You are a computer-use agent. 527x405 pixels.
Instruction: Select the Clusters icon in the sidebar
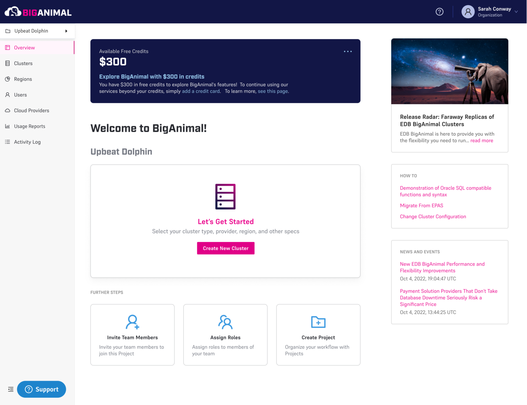tap(8, 63)
